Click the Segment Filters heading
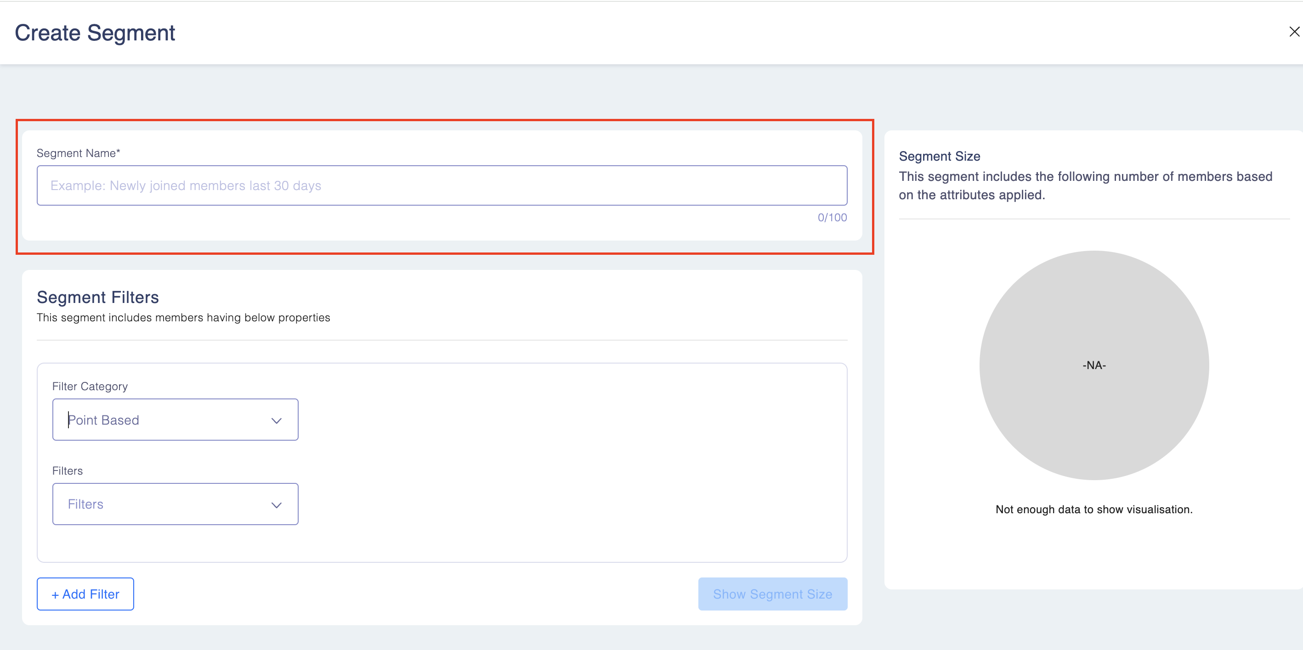This screenshot has height=650, width=1303. tap(97, 297)
